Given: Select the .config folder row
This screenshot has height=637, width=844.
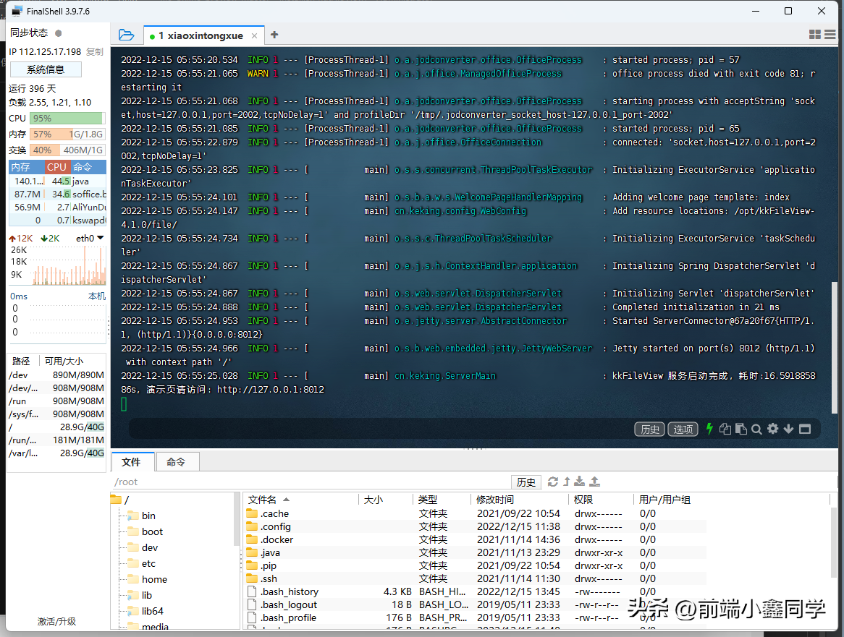Looking at the screenshot, I should coord(475,526).
